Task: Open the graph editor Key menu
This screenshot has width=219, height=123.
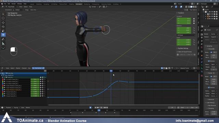Action: 29,68
